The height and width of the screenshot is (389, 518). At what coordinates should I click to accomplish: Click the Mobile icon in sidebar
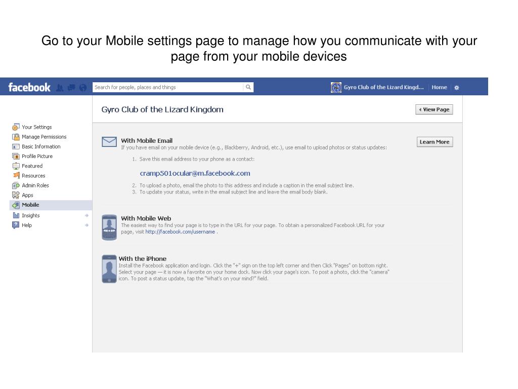(x=16, y=205)
